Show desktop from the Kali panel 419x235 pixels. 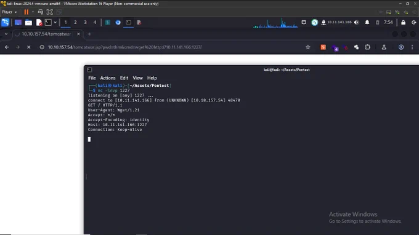18,22
